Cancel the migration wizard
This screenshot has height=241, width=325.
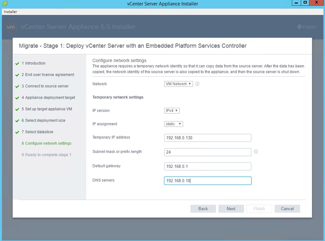[x=287, y=209]
